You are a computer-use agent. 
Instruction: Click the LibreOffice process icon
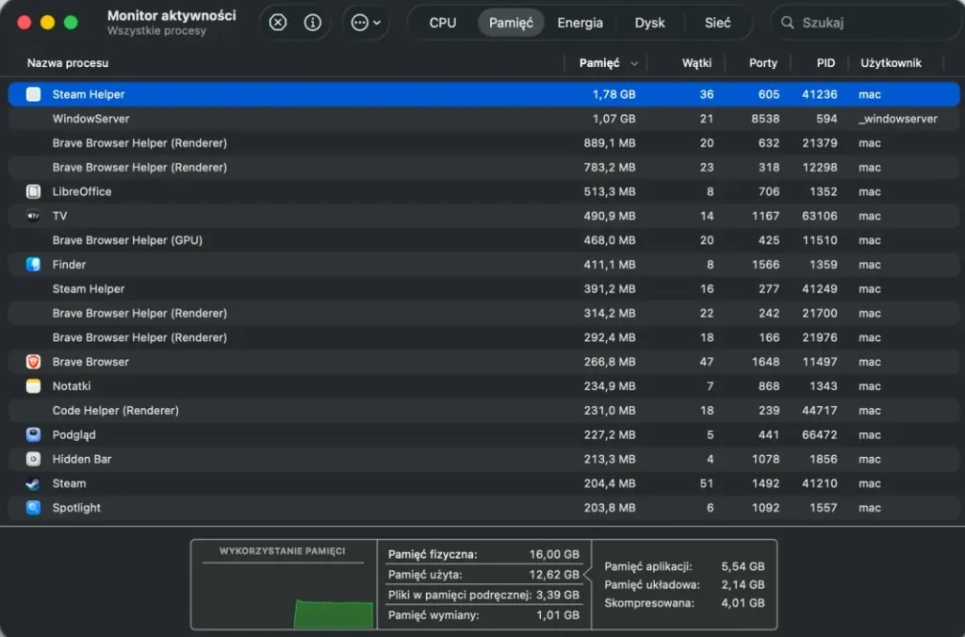(x=33, y=191)
